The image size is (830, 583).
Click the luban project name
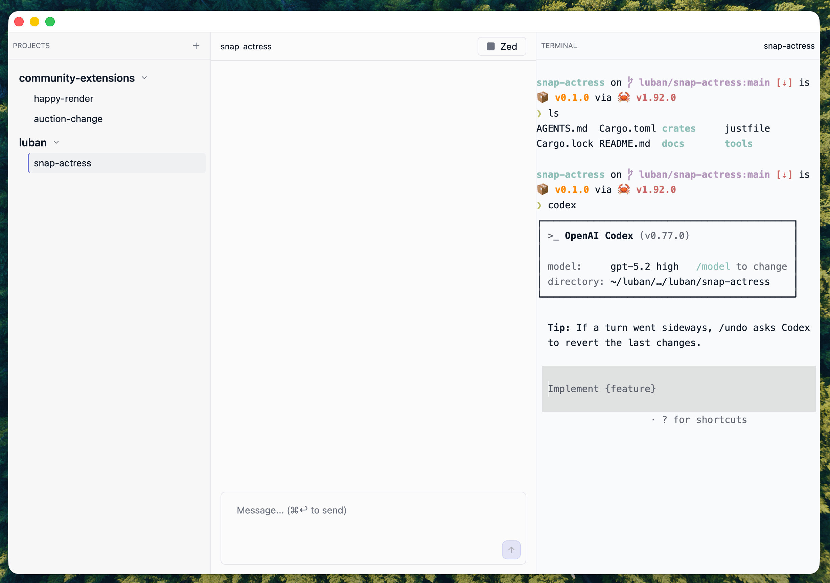(33, 142)
